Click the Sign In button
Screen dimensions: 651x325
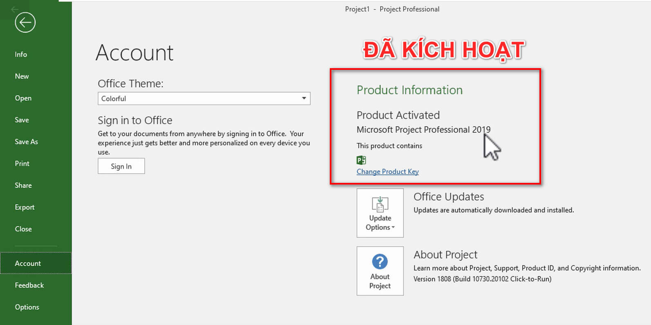pyautogui.click(x=121, y=166)
